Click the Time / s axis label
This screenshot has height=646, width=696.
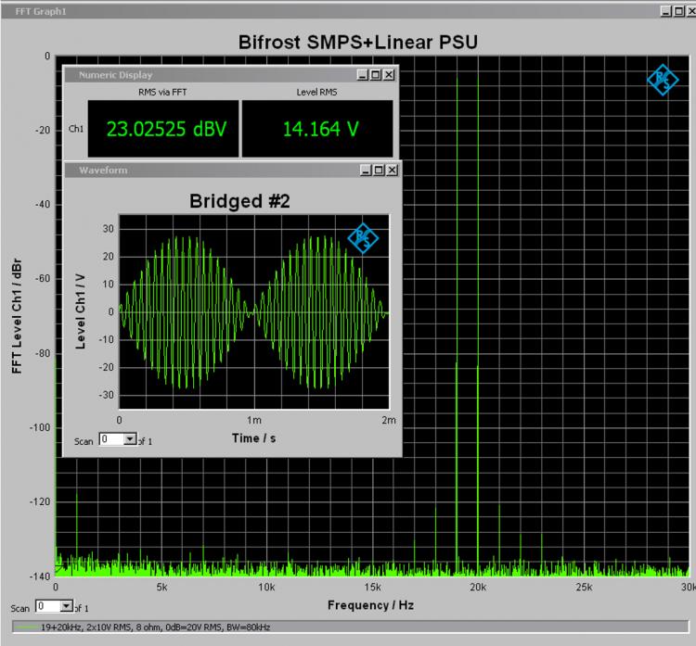(254, 438)
